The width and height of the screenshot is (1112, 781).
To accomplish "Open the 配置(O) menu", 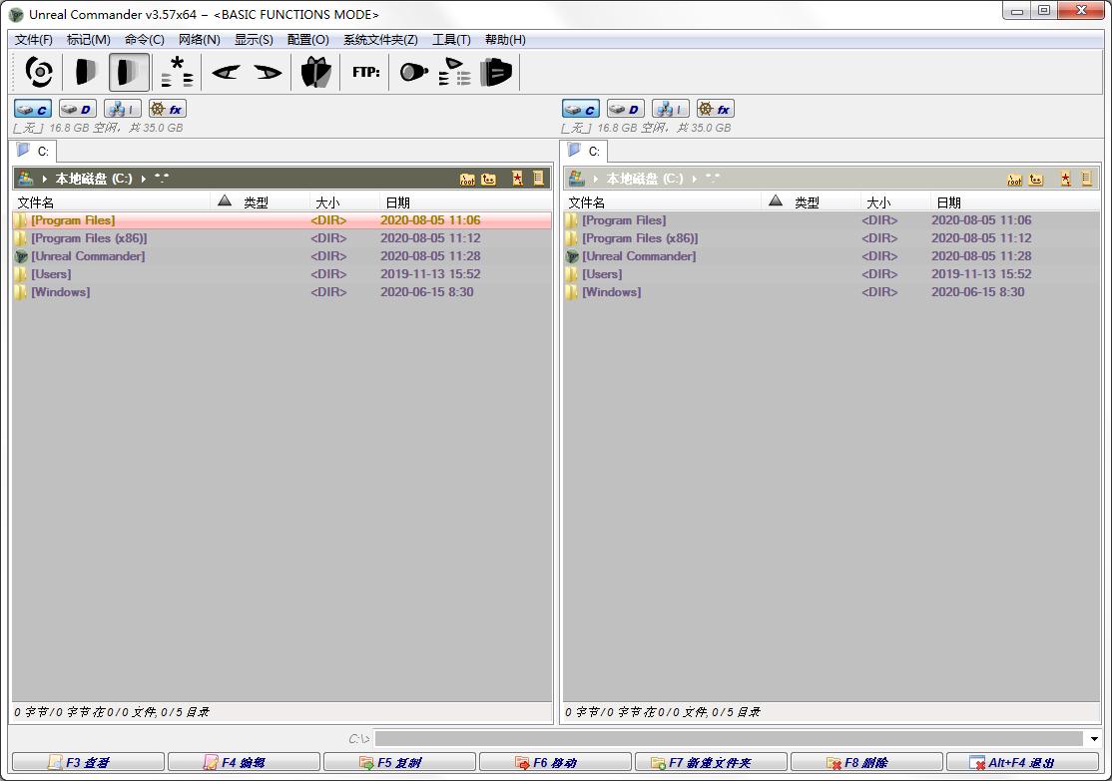I will (307, 40).
